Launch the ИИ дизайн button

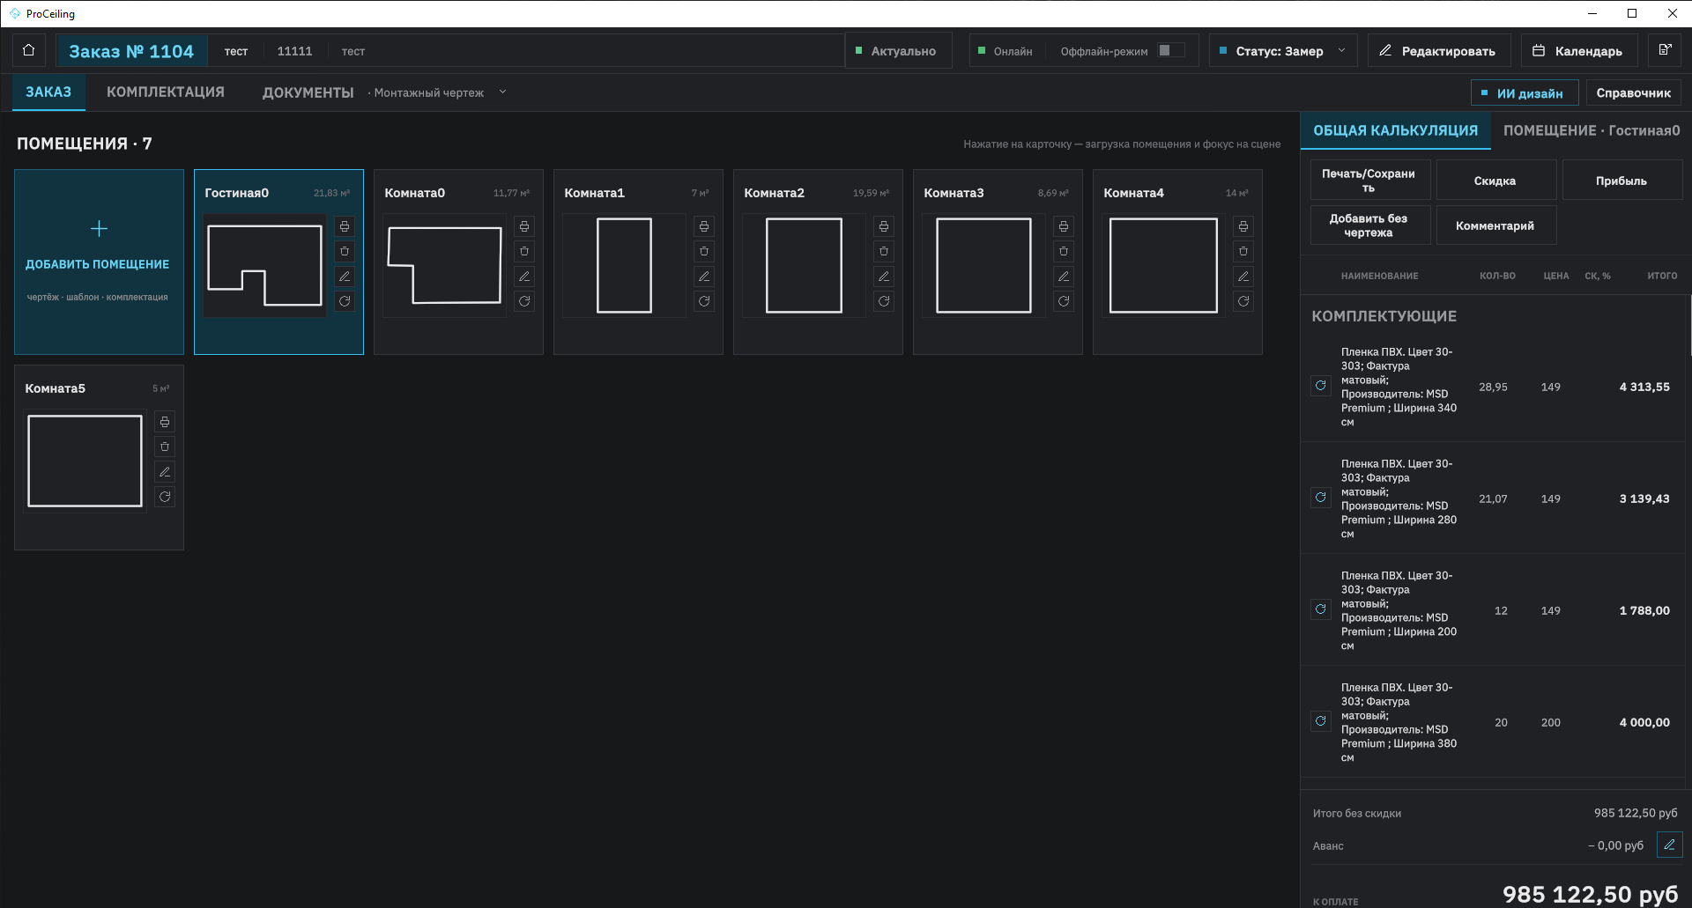pos(1525,92)
